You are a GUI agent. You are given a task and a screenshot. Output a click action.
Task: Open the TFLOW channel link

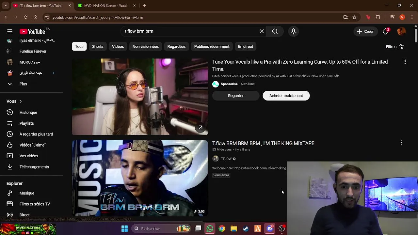click(226, 159)
